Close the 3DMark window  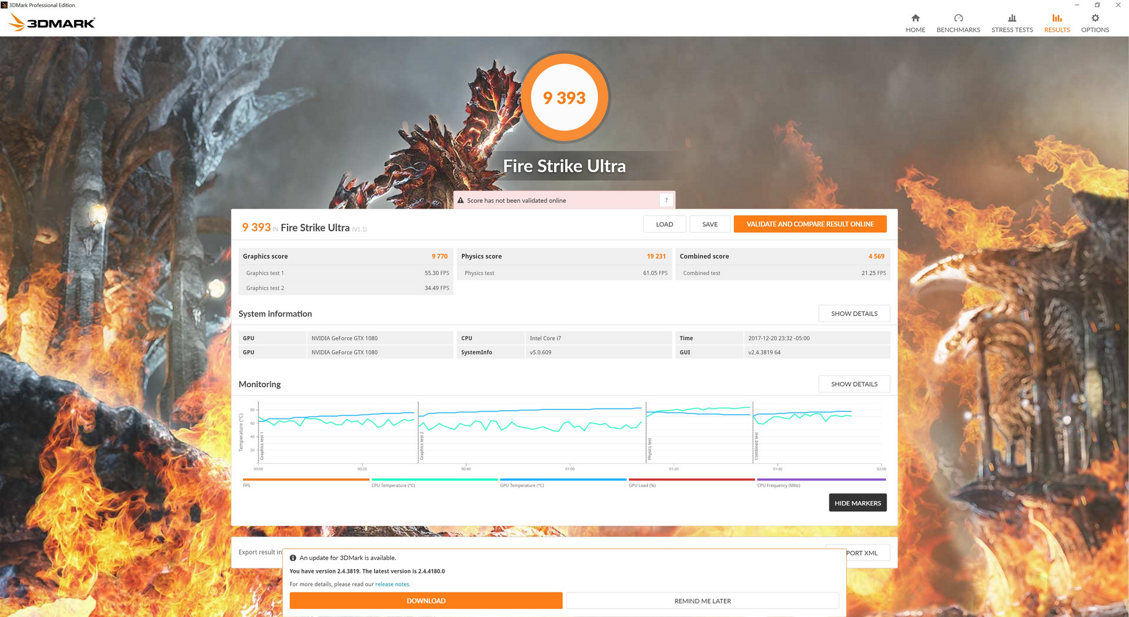[x=1118, y=5]
